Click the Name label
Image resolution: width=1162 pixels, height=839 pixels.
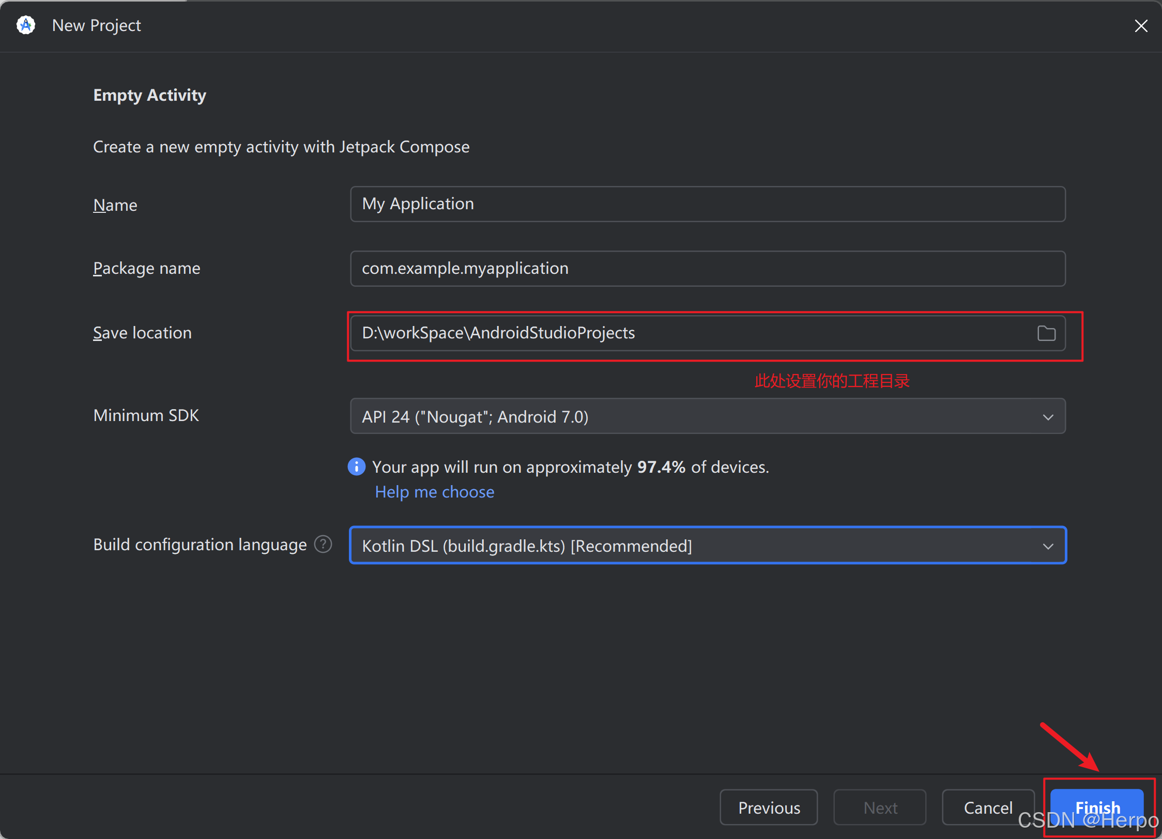(x=115, y=205)
